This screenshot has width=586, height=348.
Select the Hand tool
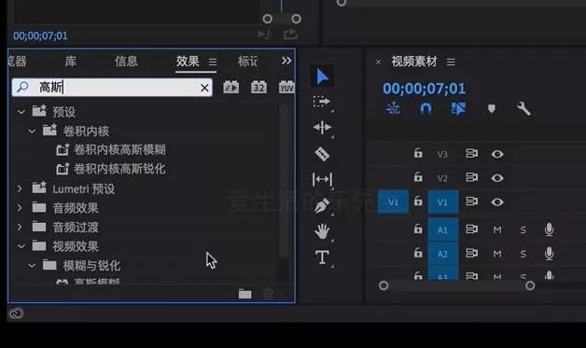pos(322,231)
